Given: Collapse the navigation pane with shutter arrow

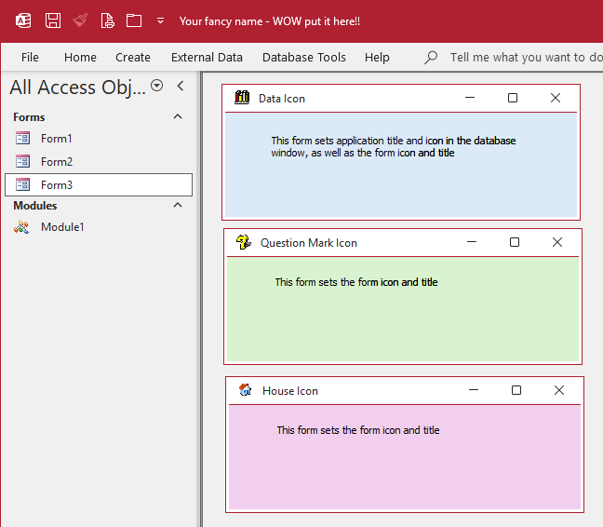Looking at the screenshot, I should [181, 86].
